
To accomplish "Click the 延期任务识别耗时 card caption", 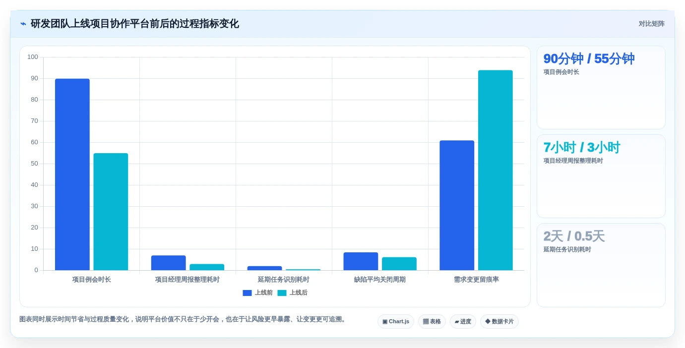I will point(567,249).
